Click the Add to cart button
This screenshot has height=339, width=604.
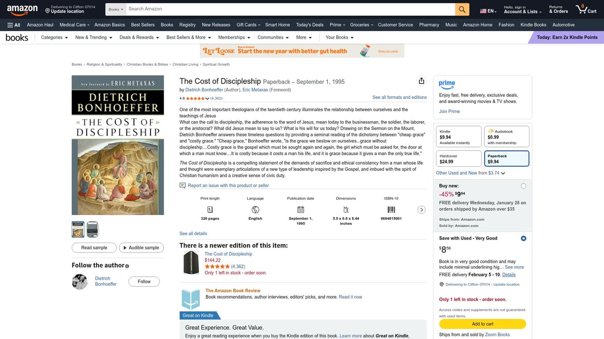tap(482, 324)
